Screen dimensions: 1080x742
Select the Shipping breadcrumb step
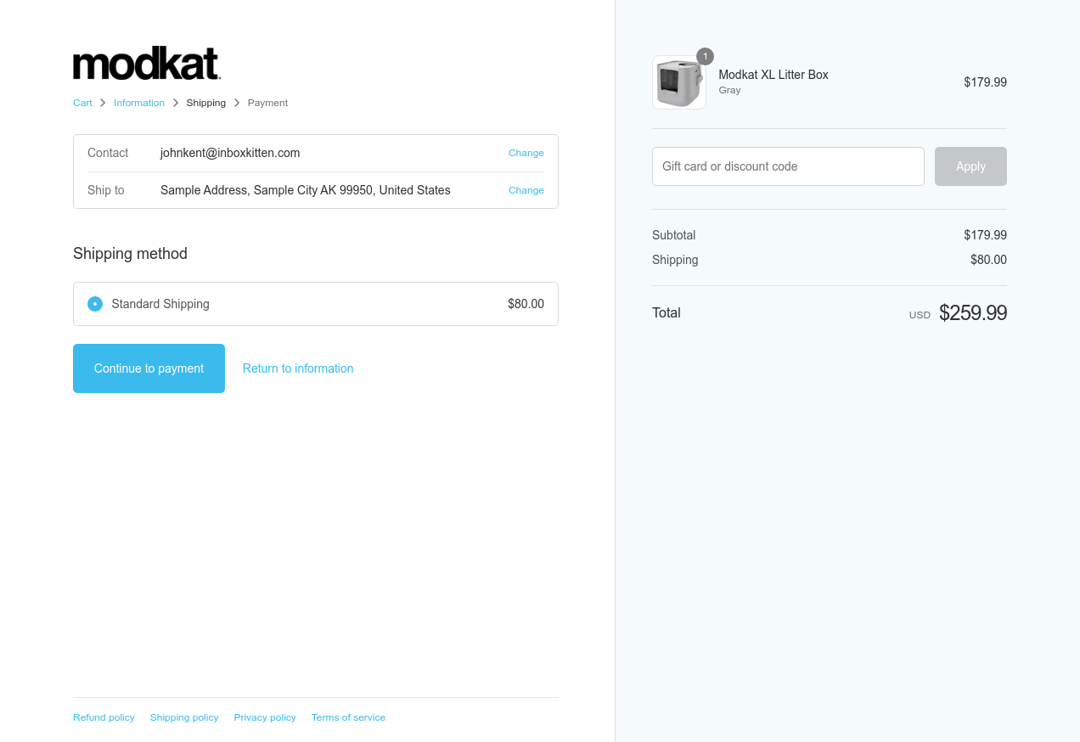[206, 103]
